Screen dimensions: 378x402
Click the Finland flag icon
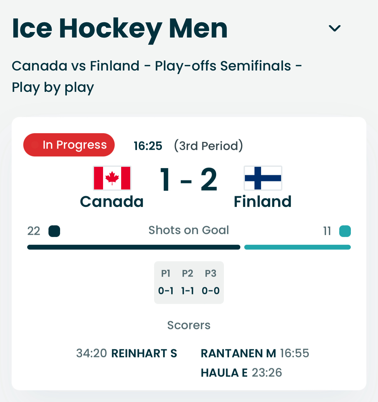click(x=263, y=178)
